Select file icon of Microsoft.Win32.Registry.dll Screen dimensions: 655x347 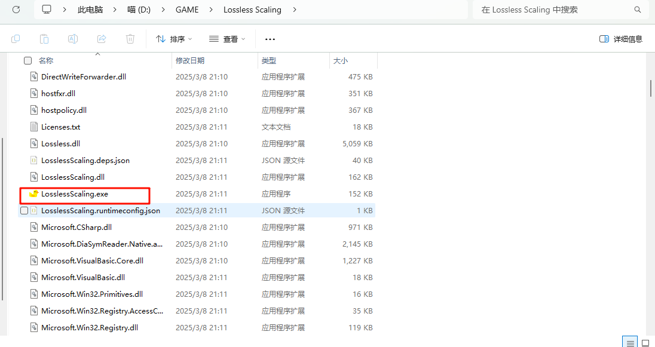34,327
